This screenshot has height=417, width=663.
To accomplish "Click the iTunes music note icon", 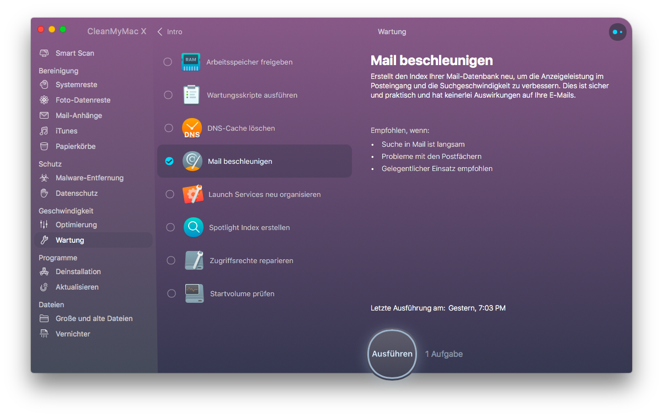I will click(x=44, y=131).
